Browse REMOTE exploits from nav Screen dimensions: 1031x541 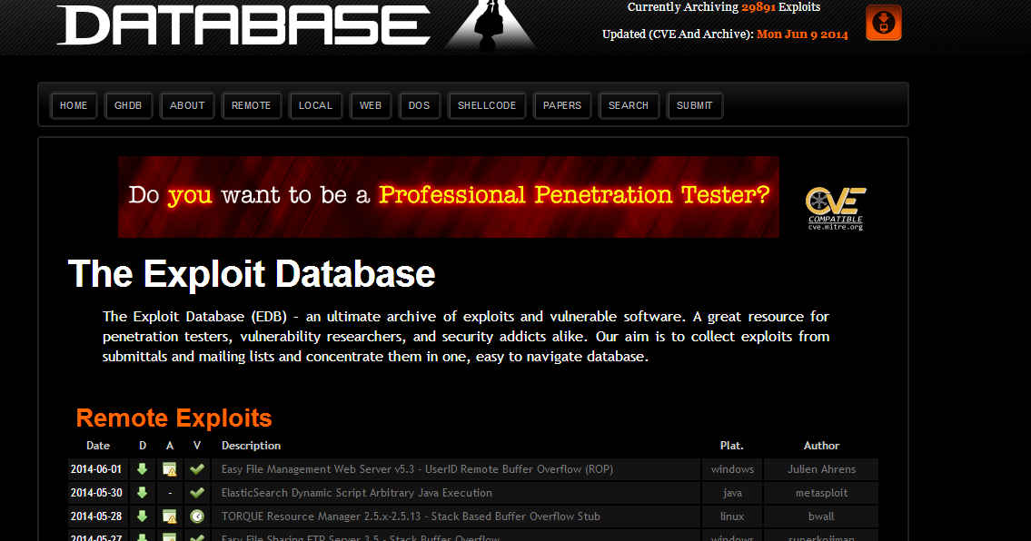click(252, 105)
